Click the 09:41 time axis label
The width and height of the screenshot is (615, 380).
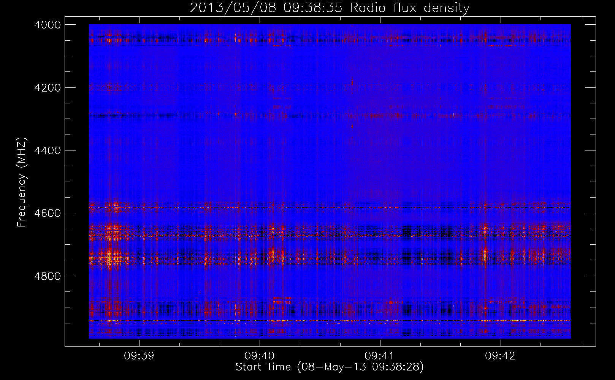[x=380, y=356]
